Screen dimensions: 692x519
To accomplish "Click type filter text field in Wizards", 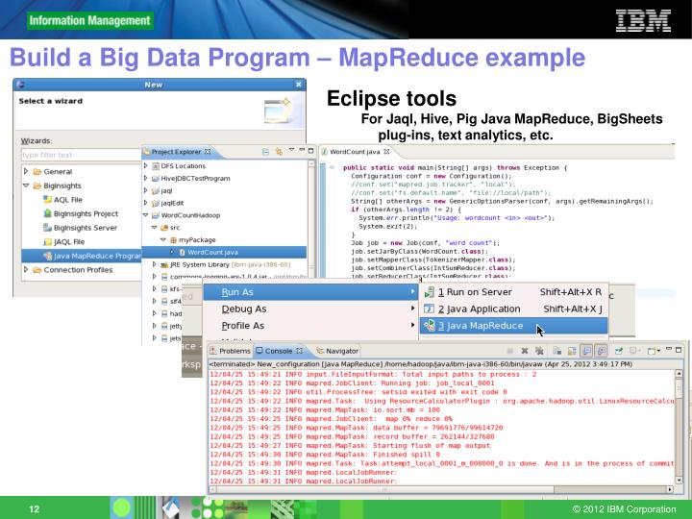I will point(81,155).
